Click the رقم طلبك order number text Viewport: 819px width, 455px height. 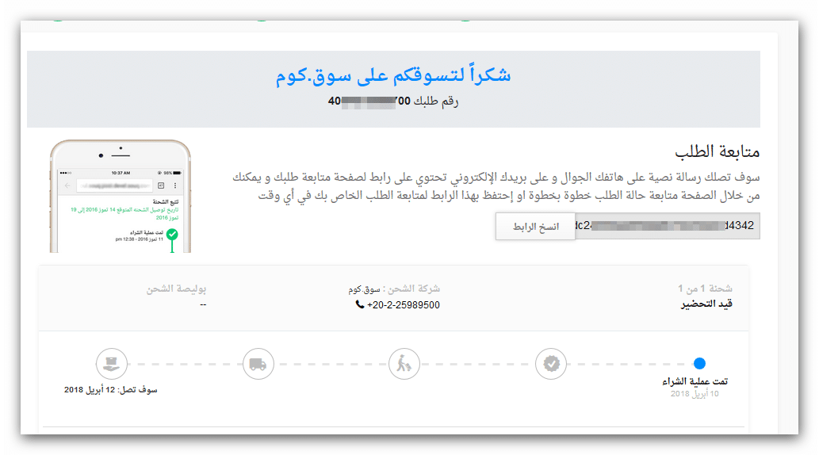393,101
